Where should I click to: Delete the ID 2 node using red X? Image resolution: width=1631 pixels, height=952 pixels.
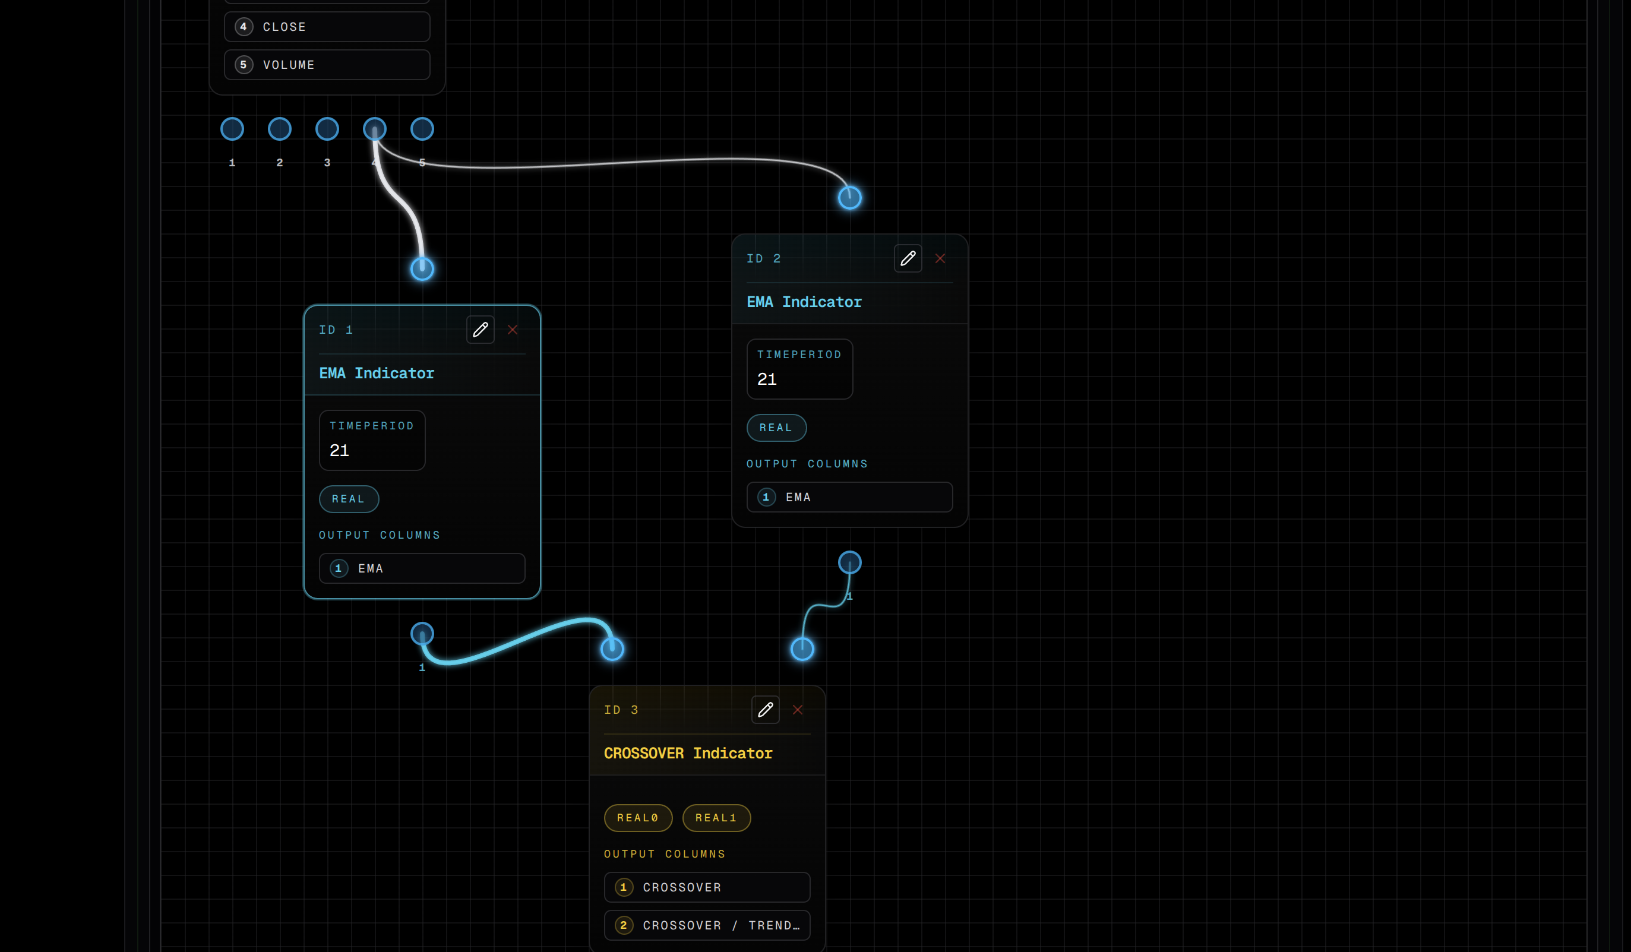click(x=940, y=258)
